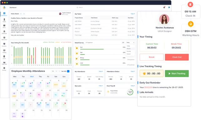Open Settings gear in the sidebar
Image resolution: width=201 pixels, height=120 pixels.
[x=4, y=69]
